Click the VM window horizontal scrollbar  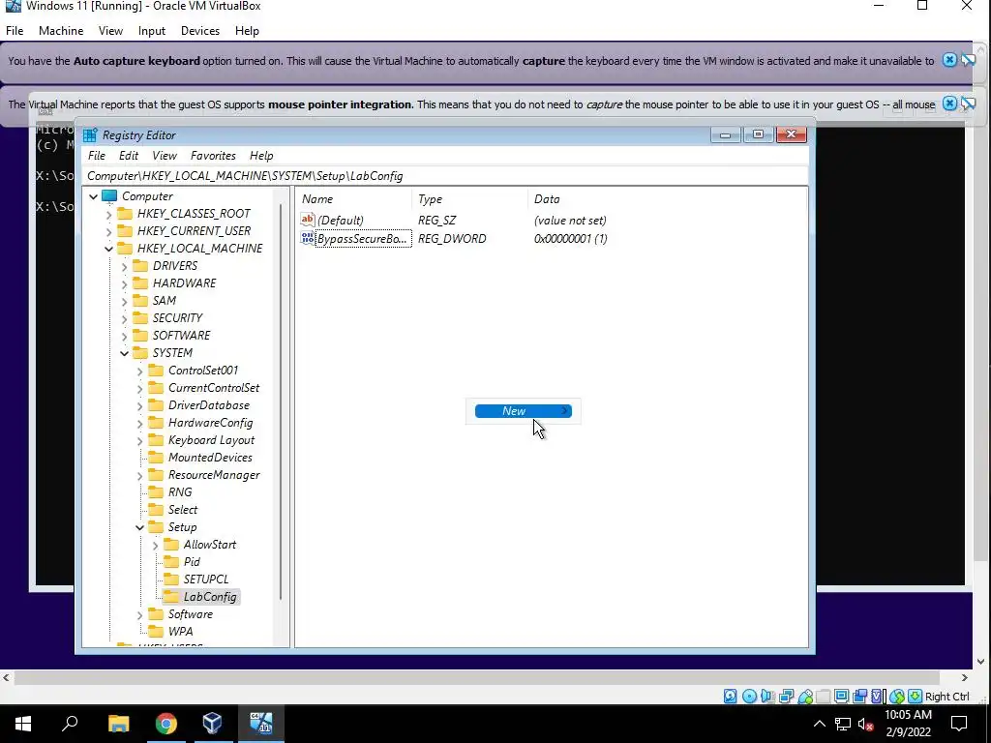point(478,677)
